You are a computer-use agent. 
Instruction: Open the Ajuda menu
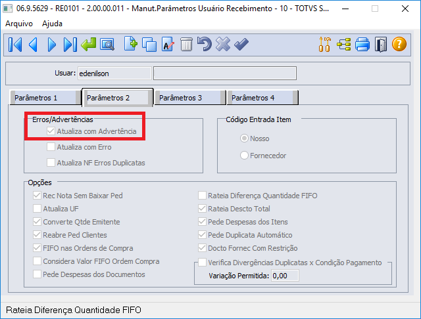[x=52, y=24]
